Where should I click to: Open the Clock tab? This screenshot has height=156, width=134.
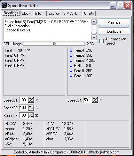tap(26, 13)
